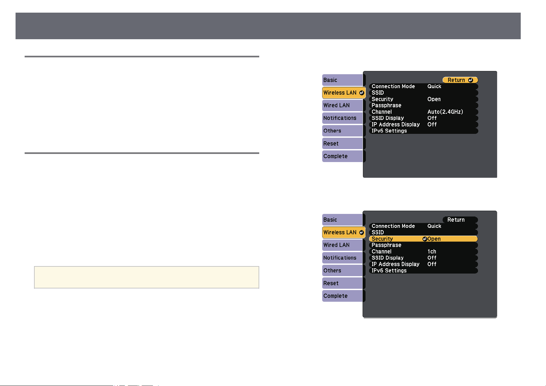Select Connection Mode row in 1ch menu
Image resolution: width=546 pixels, height=386 pixels.
click(x=424, y=226)
